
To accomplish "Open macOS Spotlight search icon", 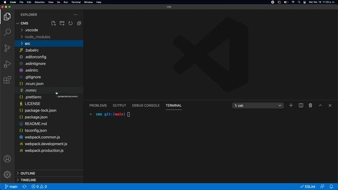I will click(x=299, y=2).
